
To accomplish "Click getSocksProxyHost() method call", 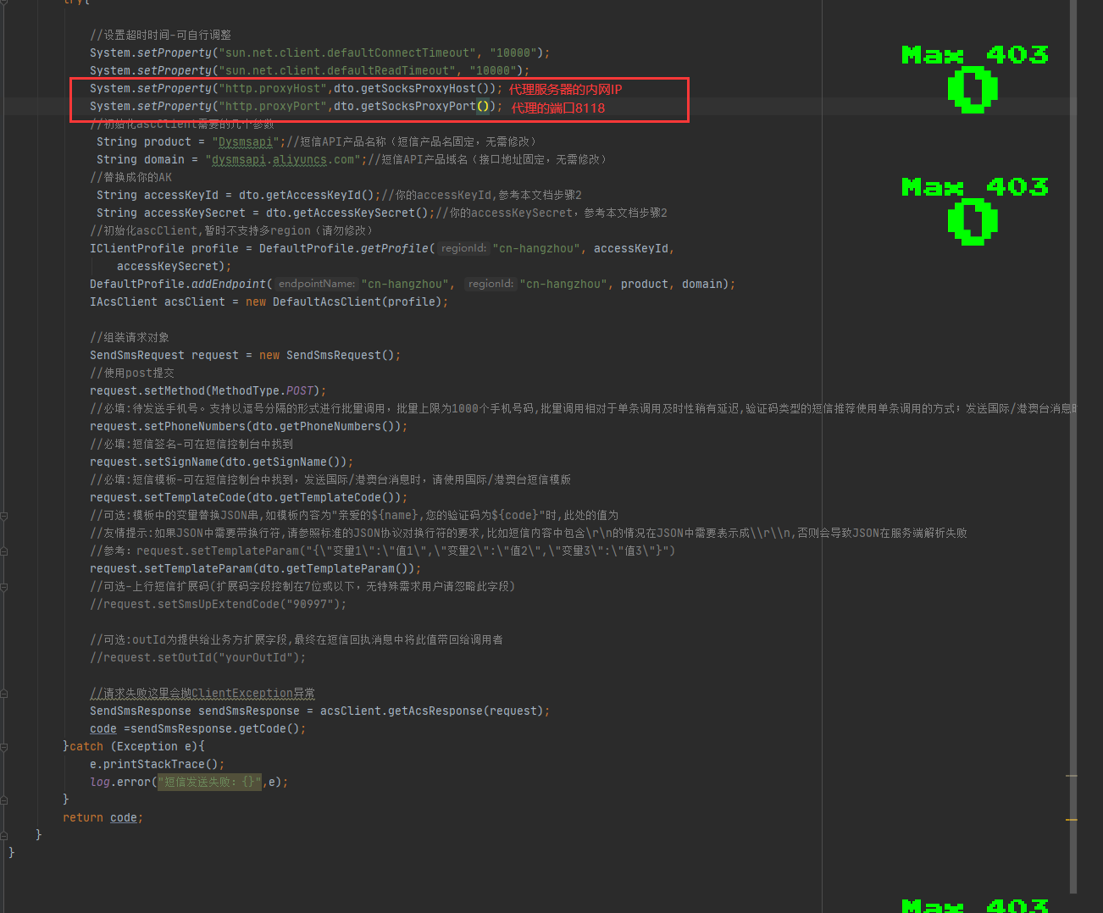I will pyautogui.click(x=428, y=88).
